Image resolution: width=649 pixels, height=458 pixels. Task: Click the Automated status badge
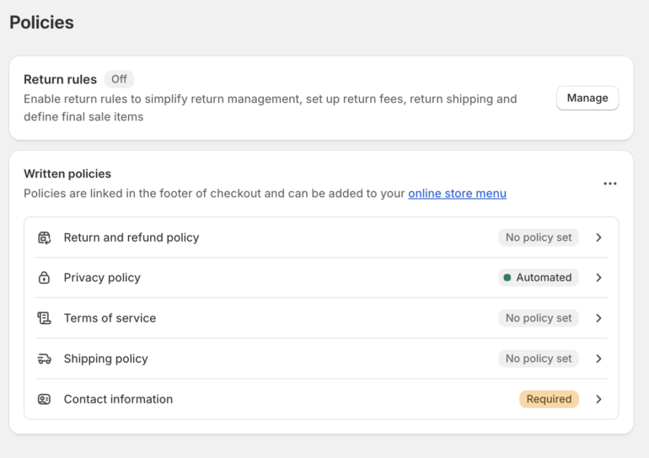click(538, 278)
